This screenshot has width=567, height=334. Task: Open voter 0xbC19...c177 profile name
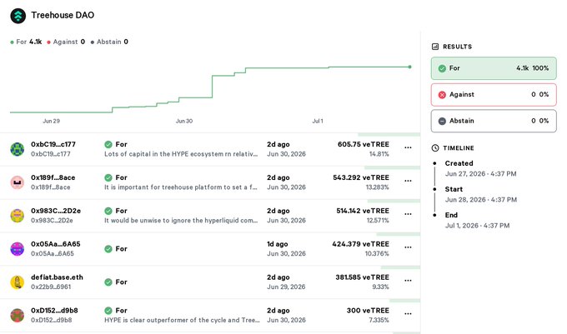point(53,144)
